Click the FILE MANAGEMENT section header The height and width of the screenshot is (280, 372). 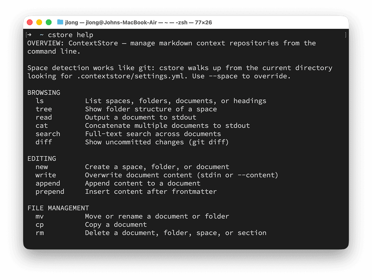pos(58,208)
